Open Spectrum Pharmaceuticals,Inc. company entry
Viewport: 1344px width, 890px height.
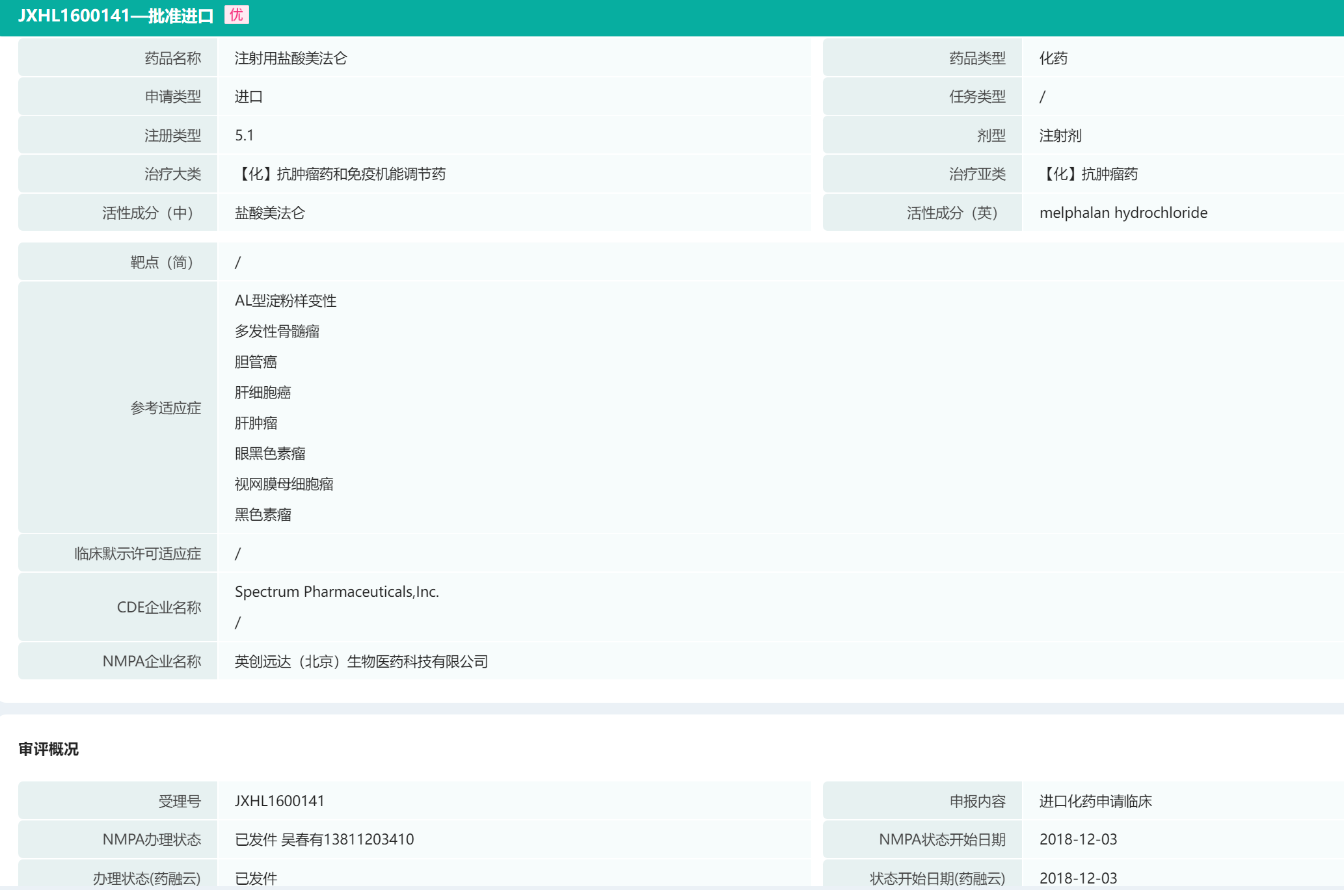336,592
